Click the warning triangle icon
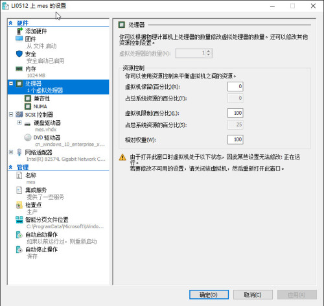 coord(122,158)
